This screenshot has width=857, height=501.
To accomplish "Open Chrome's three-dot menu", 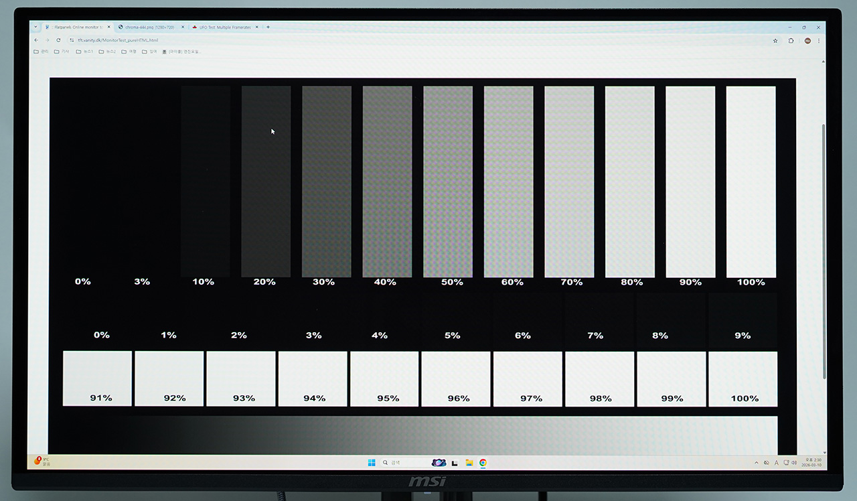I will (x=818, y=41).
